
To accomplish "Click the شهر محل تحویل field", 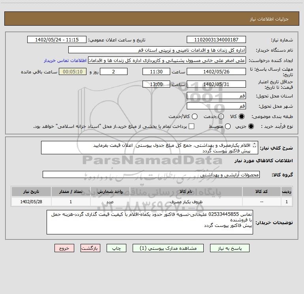I will (216, 106).
